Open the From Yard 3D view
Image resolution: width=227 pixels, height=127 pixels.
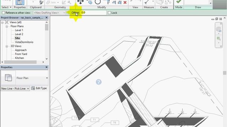pos(21,54)
